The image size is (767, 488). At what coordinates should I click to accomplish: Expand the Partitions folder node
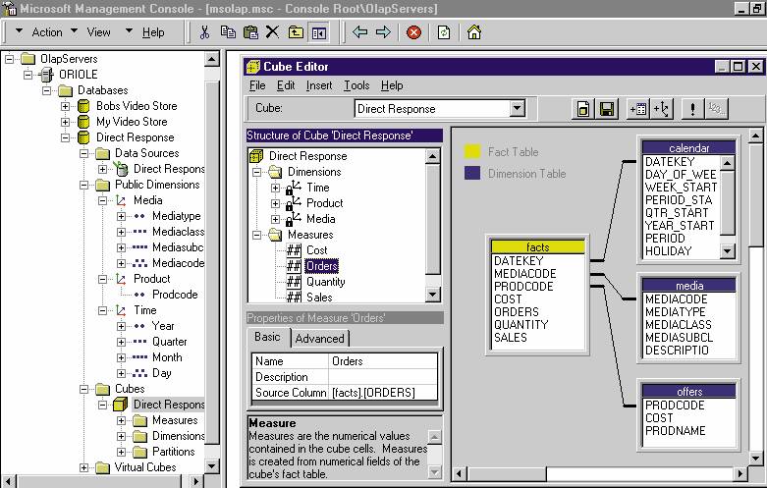[x=121, y=452]
